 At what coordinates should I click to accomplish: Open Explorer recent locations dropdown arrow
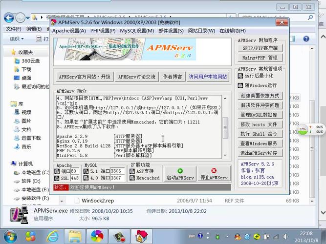[28, 18]
